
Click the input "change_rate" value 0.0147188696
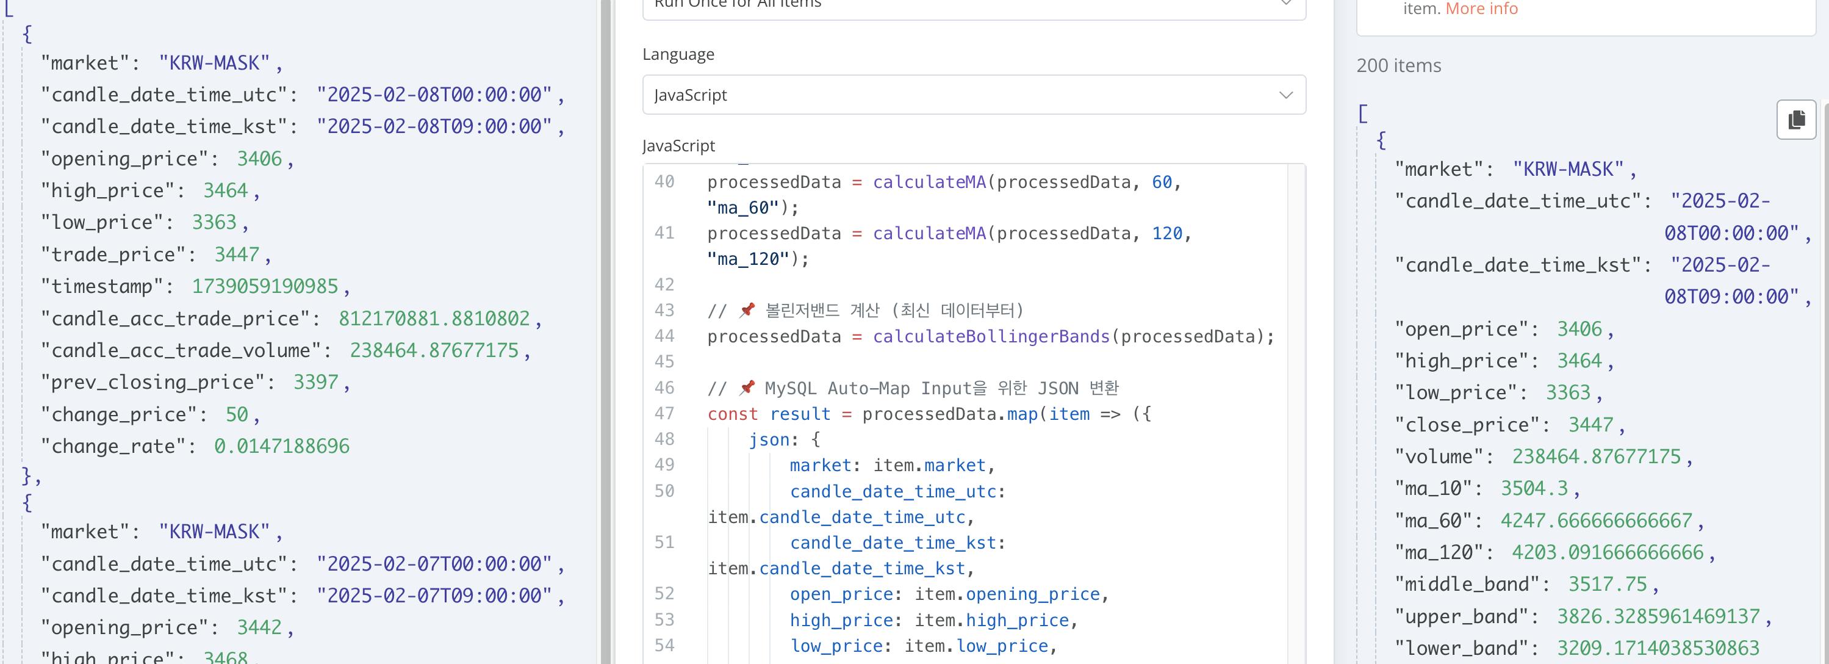coord(281,446)
